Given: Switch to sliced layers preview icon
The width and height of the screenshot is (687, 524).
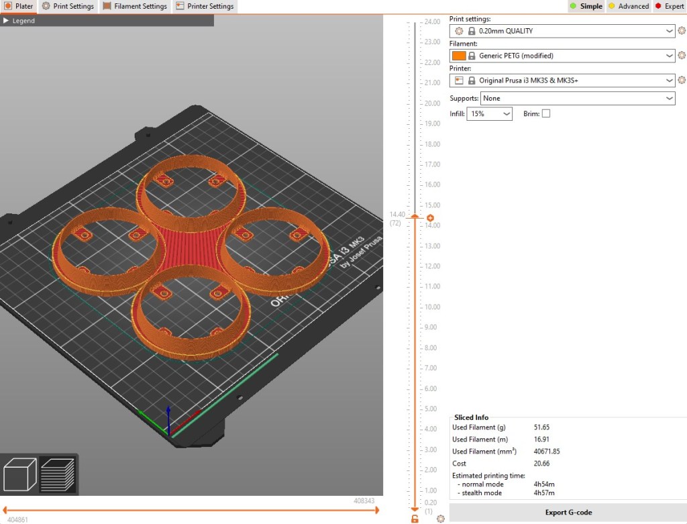Looking at the screenshot, I should coord(58,474).
